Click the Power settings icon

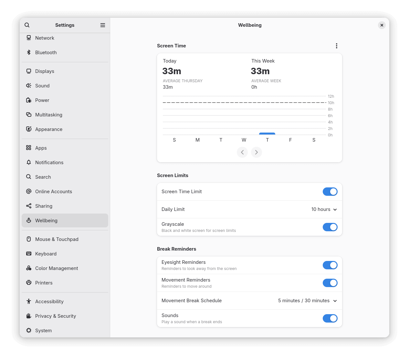(x=29, y=100)
